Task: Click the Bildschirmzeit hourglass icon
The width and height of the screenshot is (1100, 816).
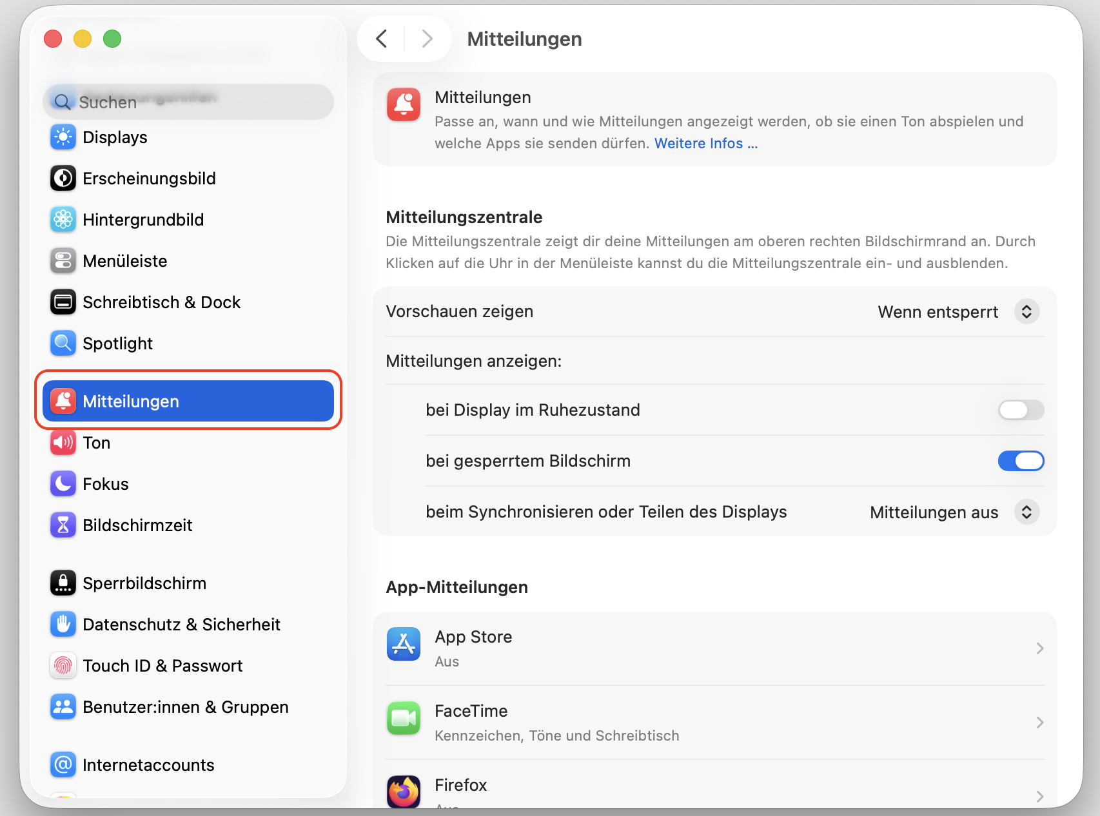Action: click(x=63, y=525)
